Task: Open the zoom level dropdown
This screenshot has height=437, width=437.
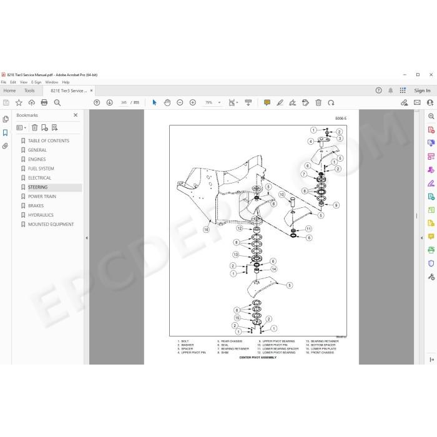Action: 219,103
